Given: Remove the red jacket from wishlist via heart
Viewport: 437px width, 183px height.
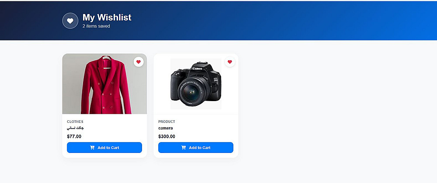Looking at the screenshot, I should [139, 62].
